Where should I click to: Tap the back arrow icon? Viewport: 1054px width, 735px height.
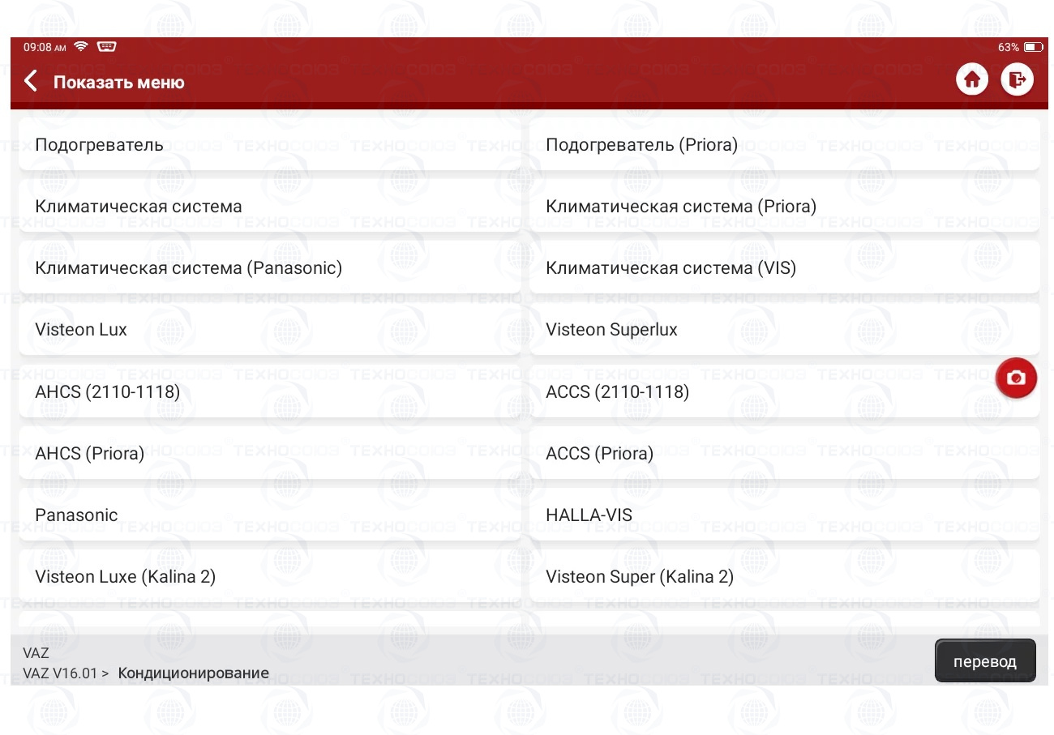point(31,81)
